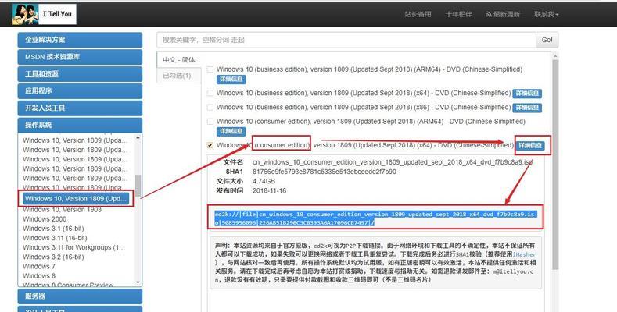This screenshot has height=312, width=617.
Task: Click OS list scrollbar down arrow
Action: (x=138, y=282)
